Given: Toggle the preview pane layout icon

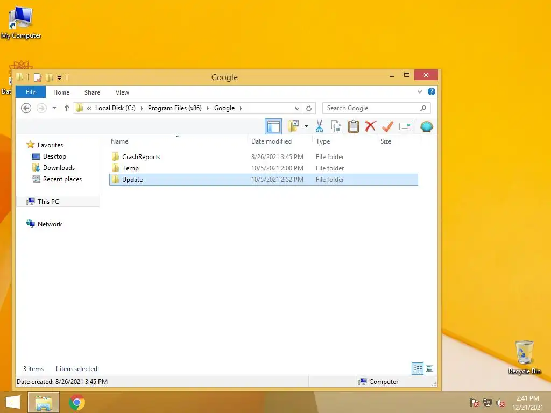Looking at the screenshot, I should [x=273, y=126].
